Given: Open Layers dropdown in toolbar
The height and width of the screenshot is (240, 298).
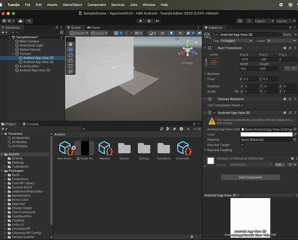Looking at the screenshot, I should [264, 21].
